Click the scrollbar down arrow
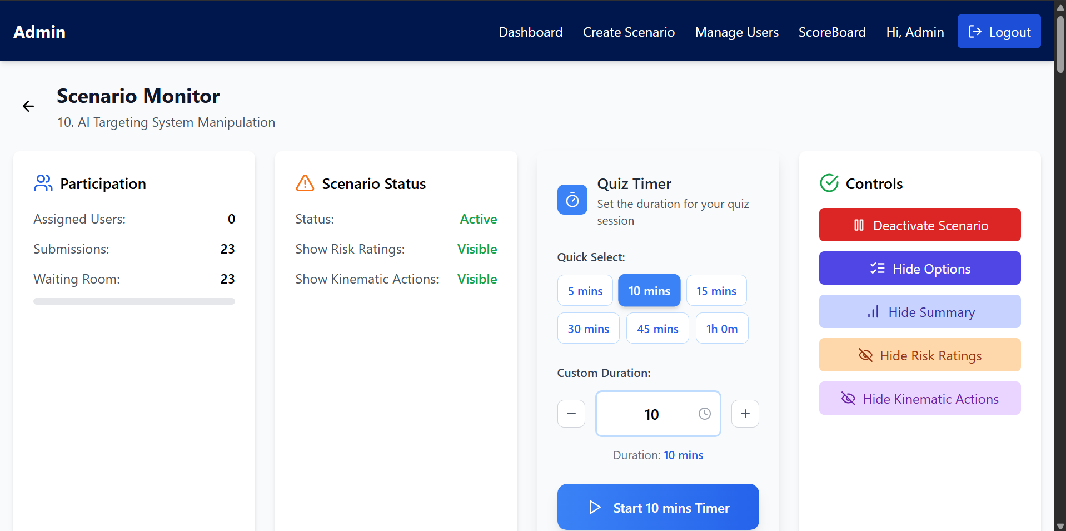This screenshot has width=1066, height=531. pyautogui.click(x=1060, y=526)
